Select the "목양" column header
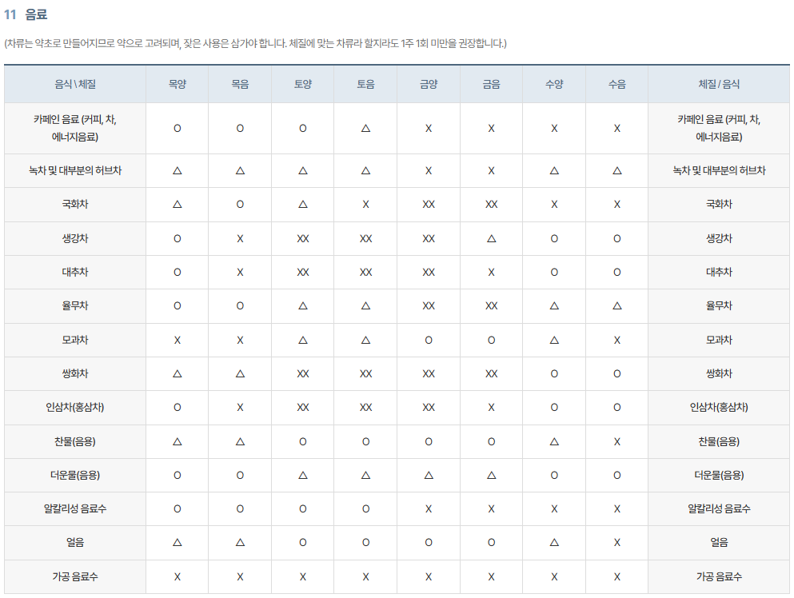The image size is (794, 598). (178, 84)
